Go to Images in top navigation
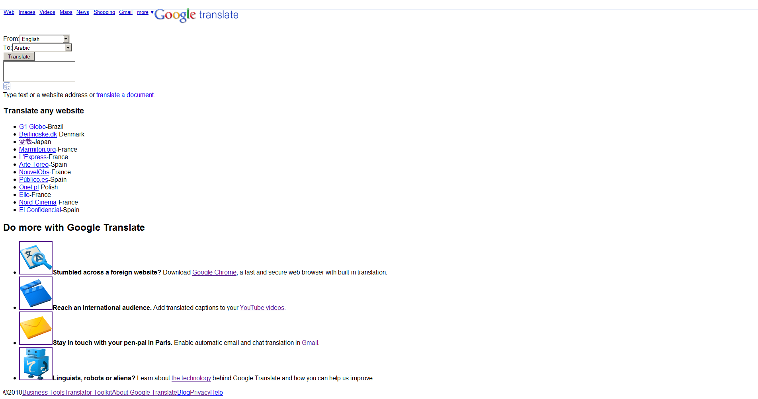758x399 pixels. 27,12
